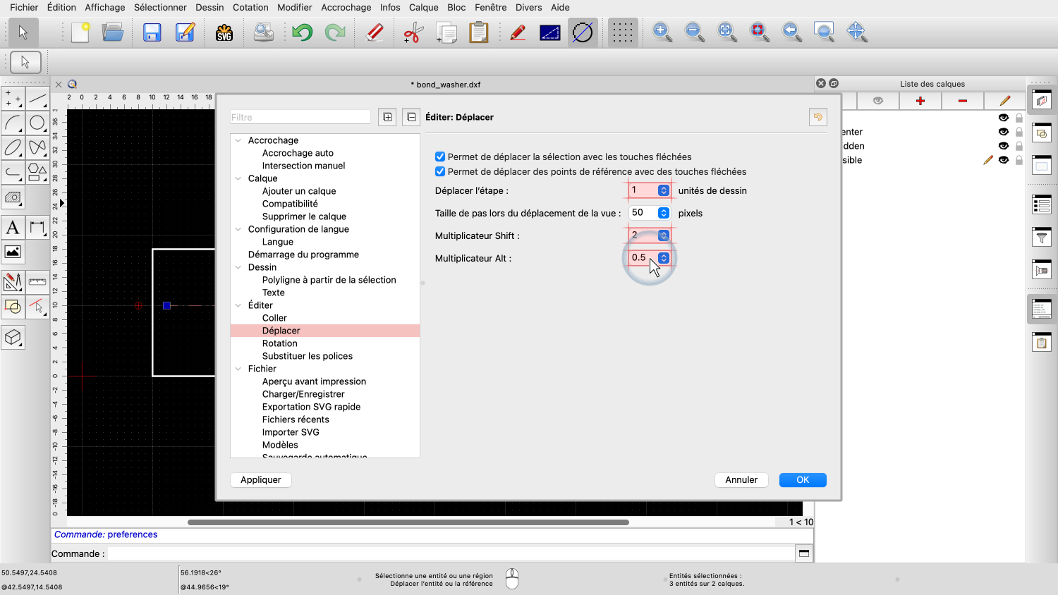Select the Text tool (A icon)
Viewport: 1058px width, 595px height.
point(13,228)
